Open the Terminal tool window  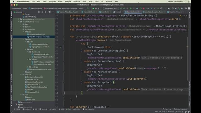[43, 109]
